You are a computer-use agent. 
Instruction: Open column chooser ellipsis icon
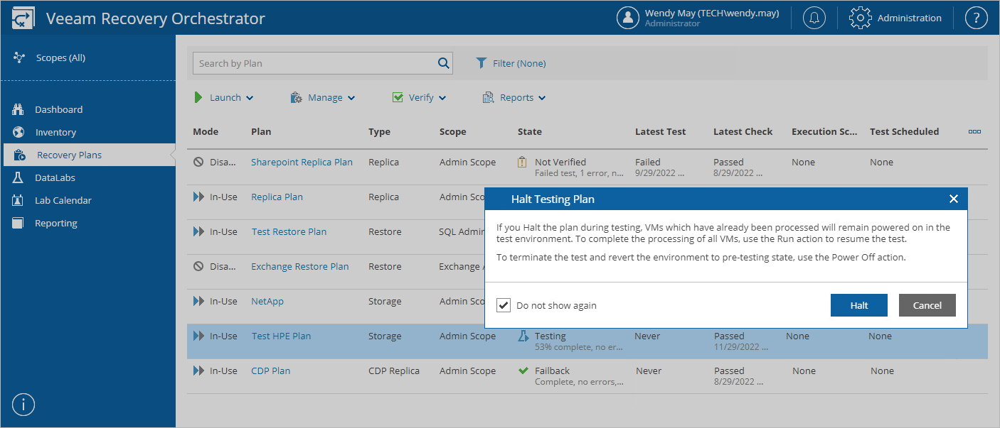click(974, 131)
